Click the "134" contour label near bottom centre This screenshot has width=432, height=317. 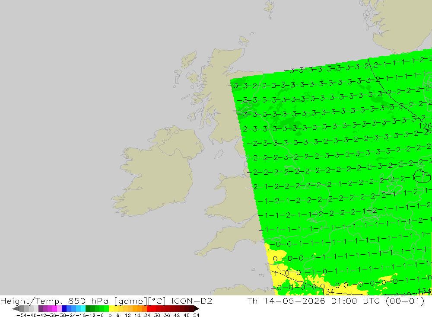[328, 291]
